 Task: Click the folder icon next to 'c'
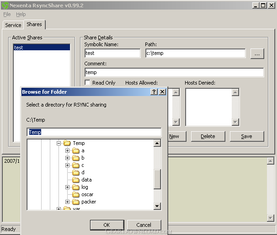(76, 166)
